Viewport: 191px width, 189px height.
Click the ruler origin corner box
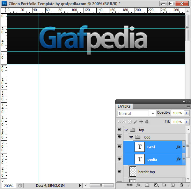[x=4, y=10]
